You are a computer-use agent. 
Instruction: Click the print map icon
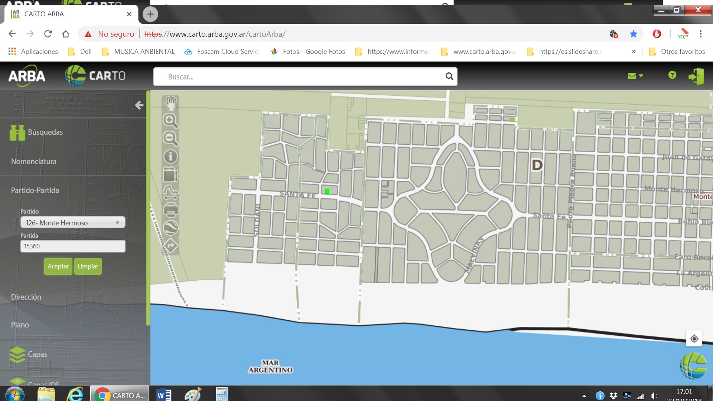pyautogui.click(x=170, y=210)
